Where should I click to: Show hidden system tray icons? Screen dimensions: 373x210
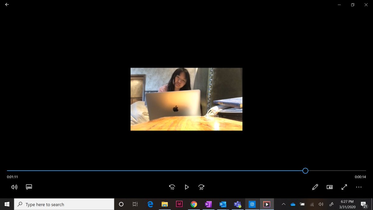(283, 204)
